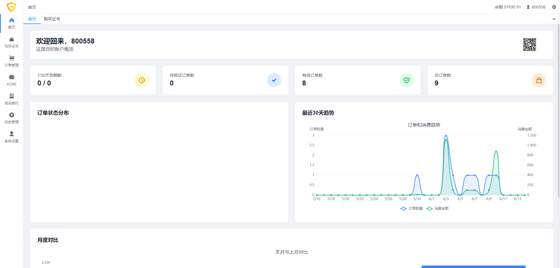Click the QR code thumbnail
Viewport: 560px width, 268px height.
[x=529, y=45]
